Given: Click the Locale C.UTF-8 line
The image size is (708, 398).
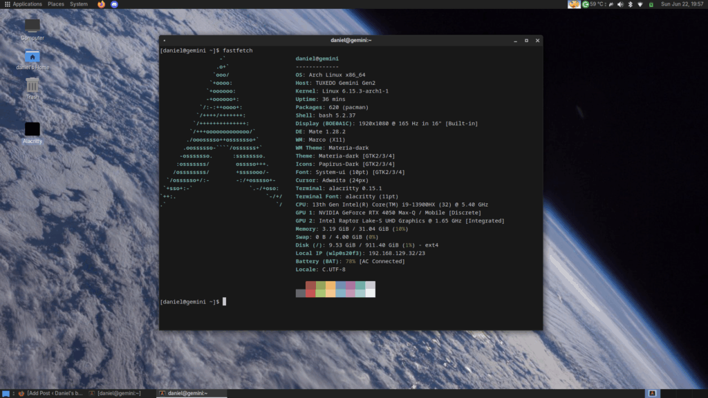Looking at the screenshot, I should [321, 270].
